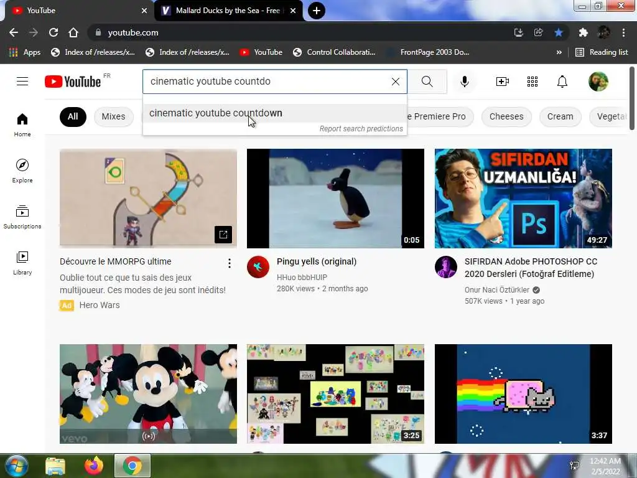Select the All filter chip

tap(73, 116)
